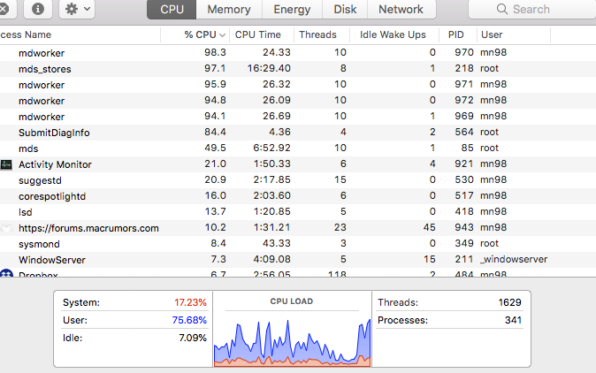The width and height of the screenshot is (596, 373).
Task: Click the 16:29.40 CPU Time value
Action: (269, 68)
